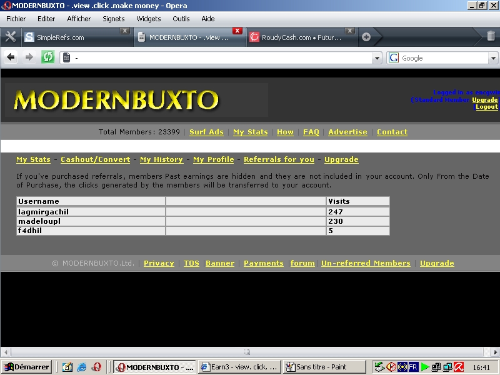Switch to the RoudyCash.com tab
Viewport: 500px width, 375px height.
point(302,37)
